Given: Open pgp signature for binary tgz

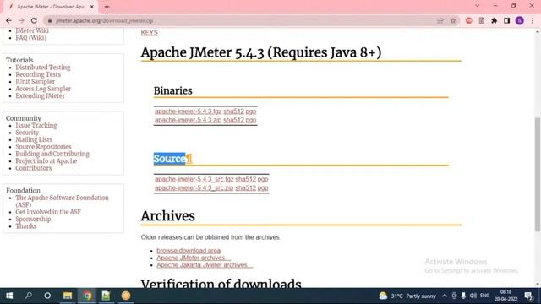Looking at the screenshot, I should pyautogui.click(x=251, y=111).
